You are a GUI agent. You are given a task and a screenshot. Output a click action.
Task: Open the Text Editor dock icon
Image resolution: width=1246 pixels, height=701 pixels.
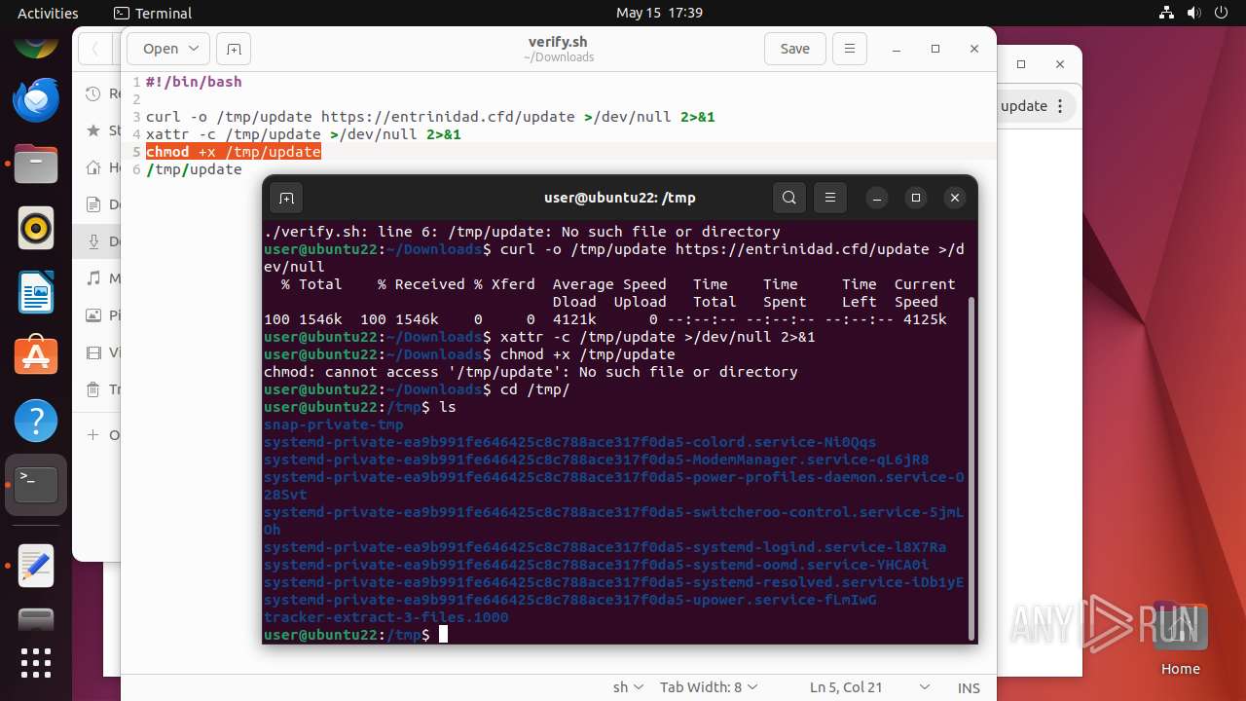(36, 566)
